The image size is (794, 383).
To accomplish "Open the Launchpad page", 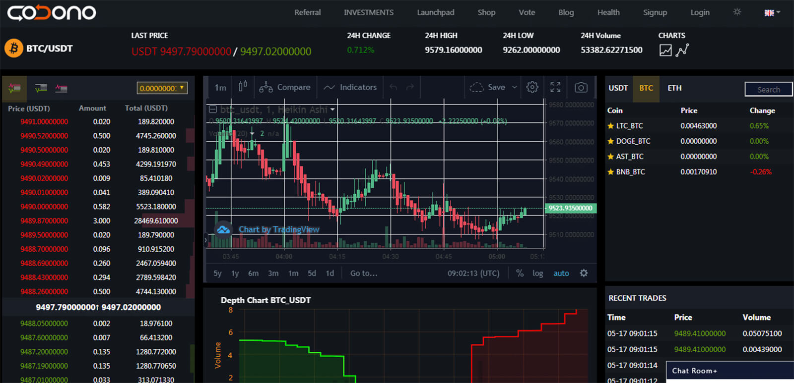I will 435,12.
